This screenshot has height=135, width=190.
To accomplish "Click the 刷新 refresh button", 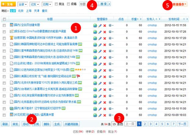I will [x=5, y=124].
